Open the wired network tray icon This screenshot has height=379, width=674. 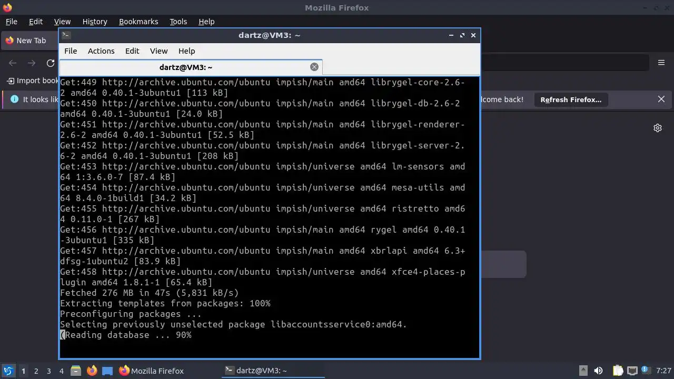point(632,371)
